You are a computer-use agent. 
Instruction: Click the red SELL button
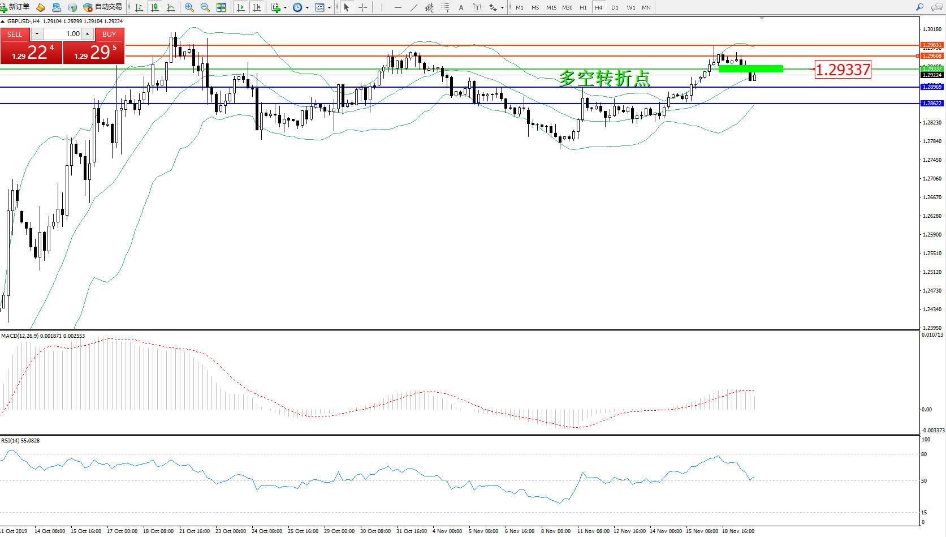[x=15, y=34]
